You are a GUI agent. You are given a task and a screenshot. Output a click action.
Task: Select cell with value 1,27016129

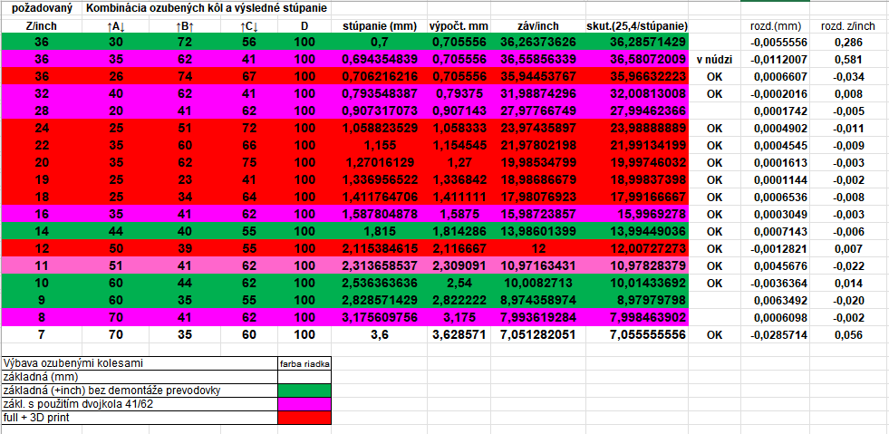[x=380, y=162]
